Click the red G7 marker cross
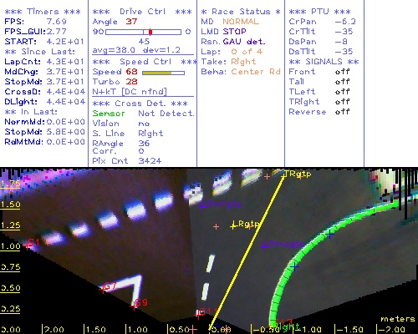 pos(103,290)
